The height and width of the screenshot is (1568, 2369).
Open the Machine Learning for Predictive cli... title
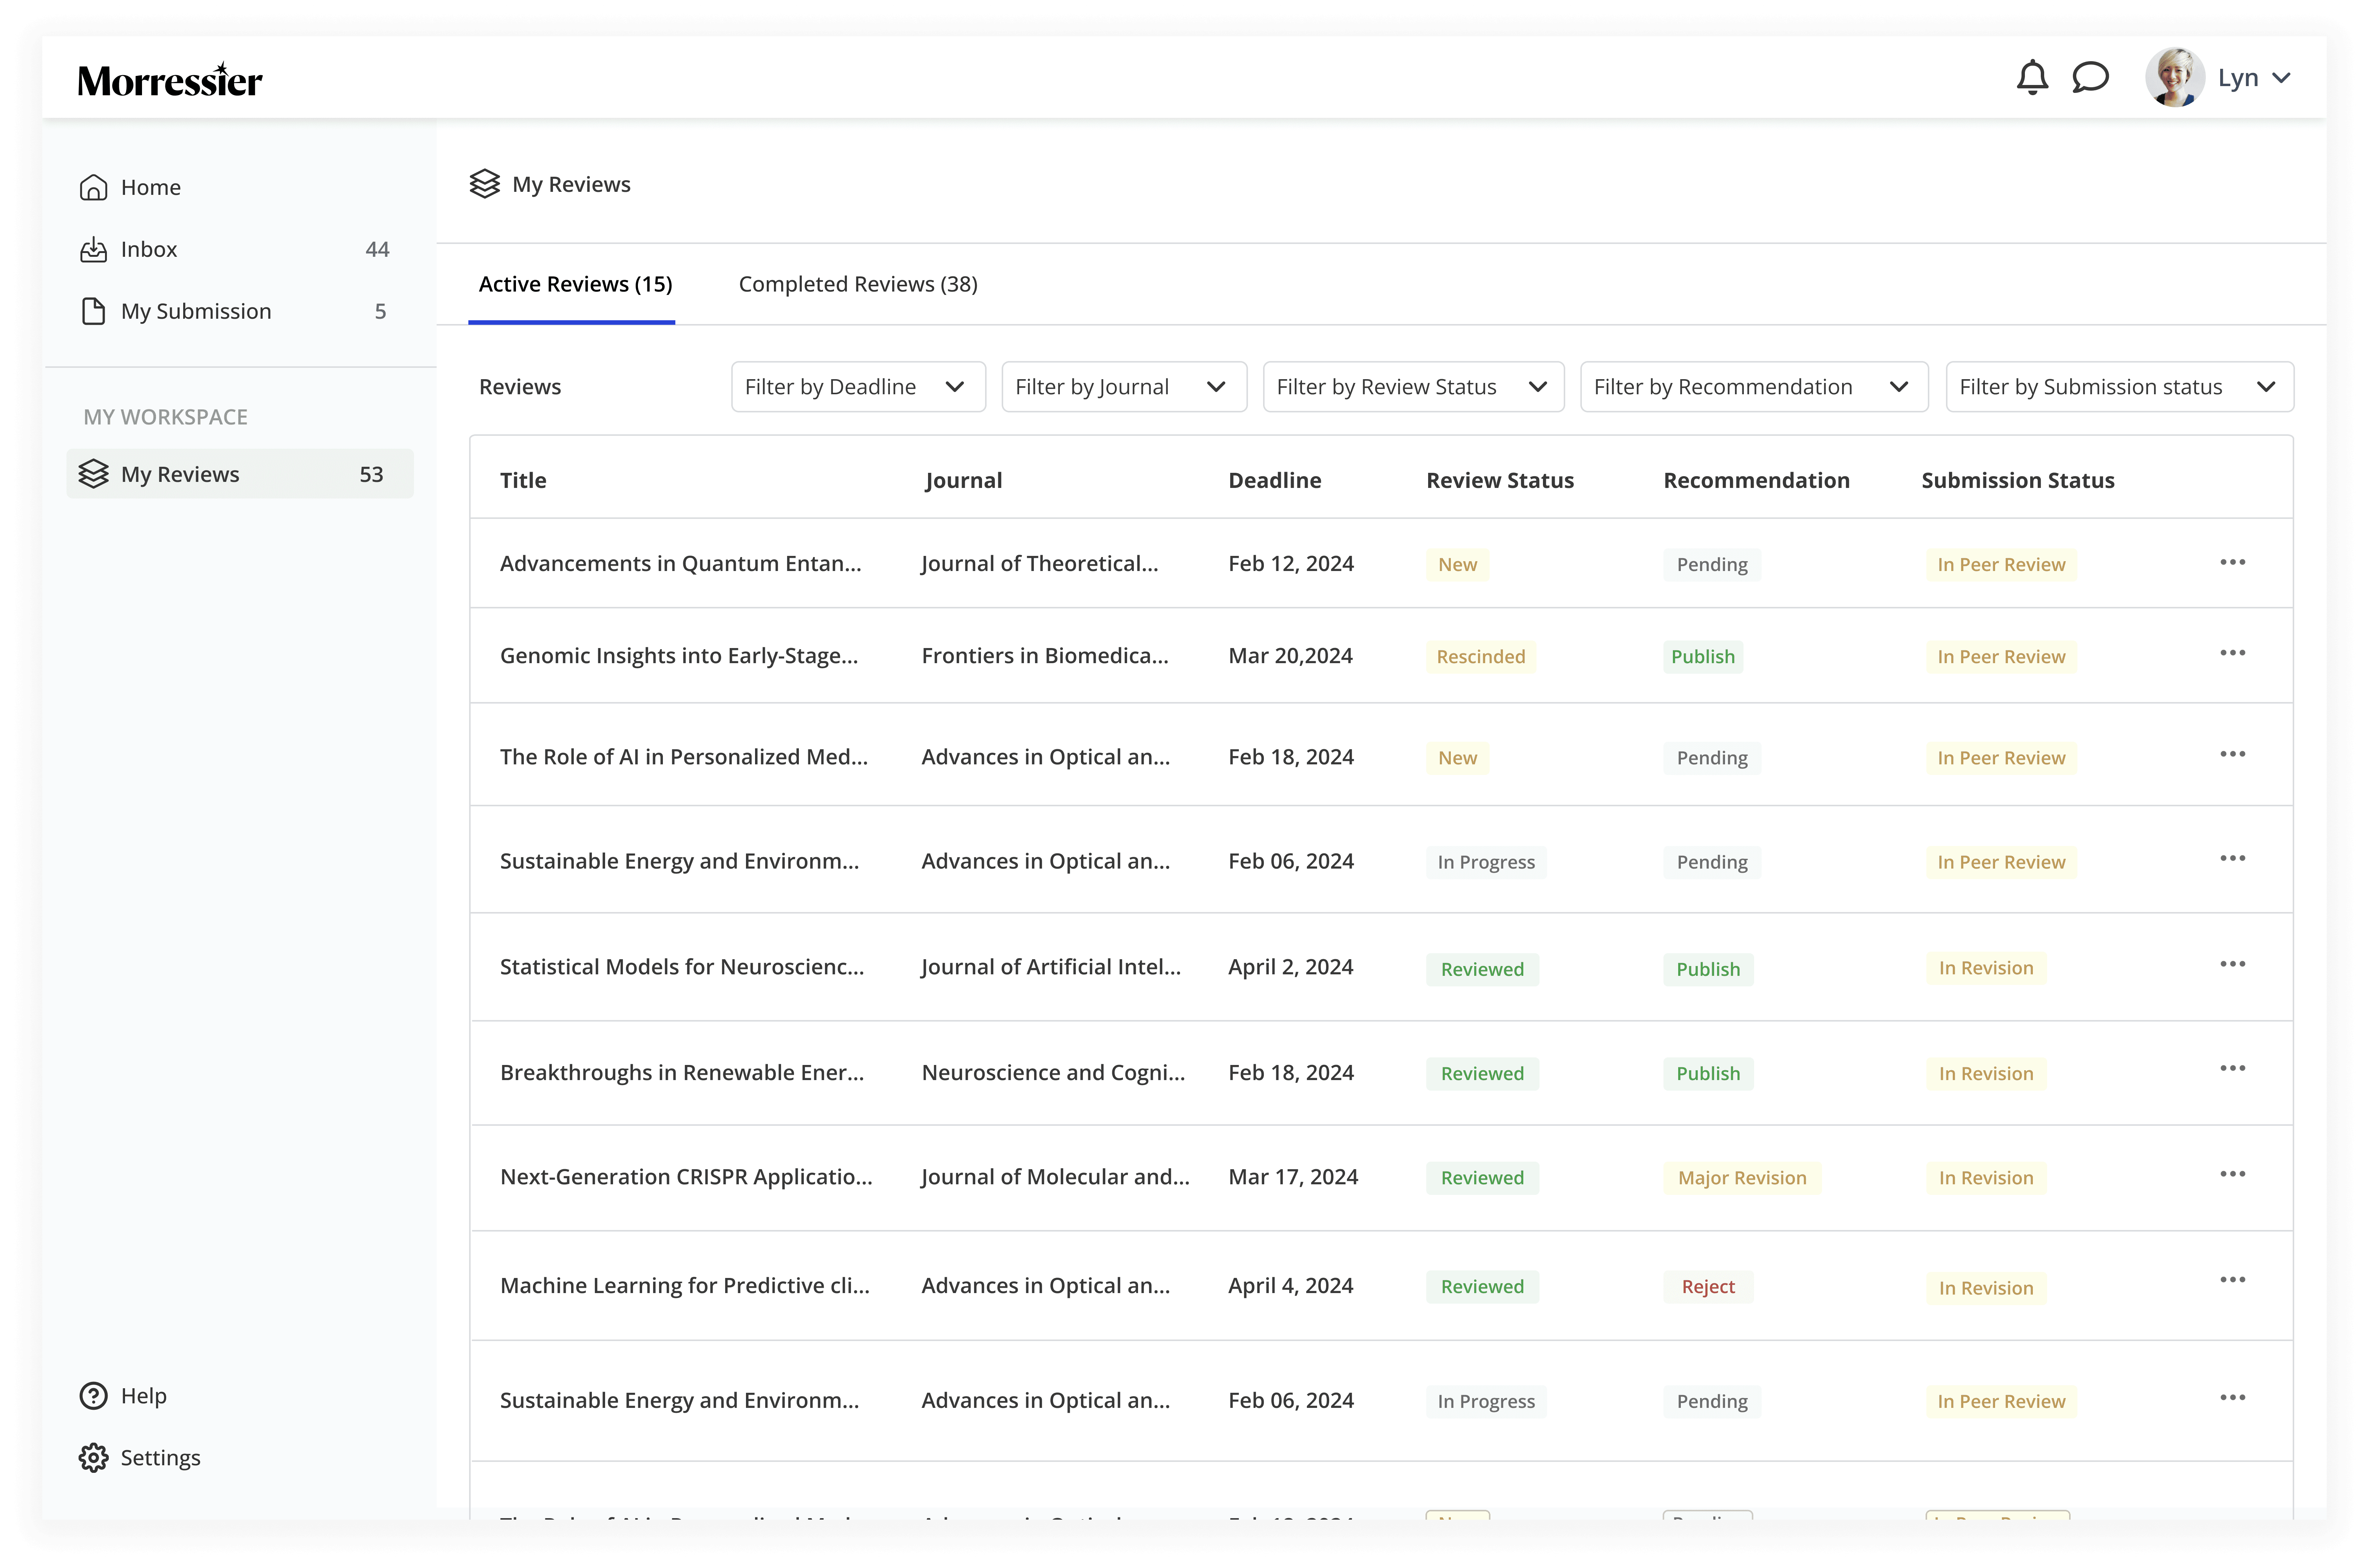pyautogui.click(x=685, y=1285)
